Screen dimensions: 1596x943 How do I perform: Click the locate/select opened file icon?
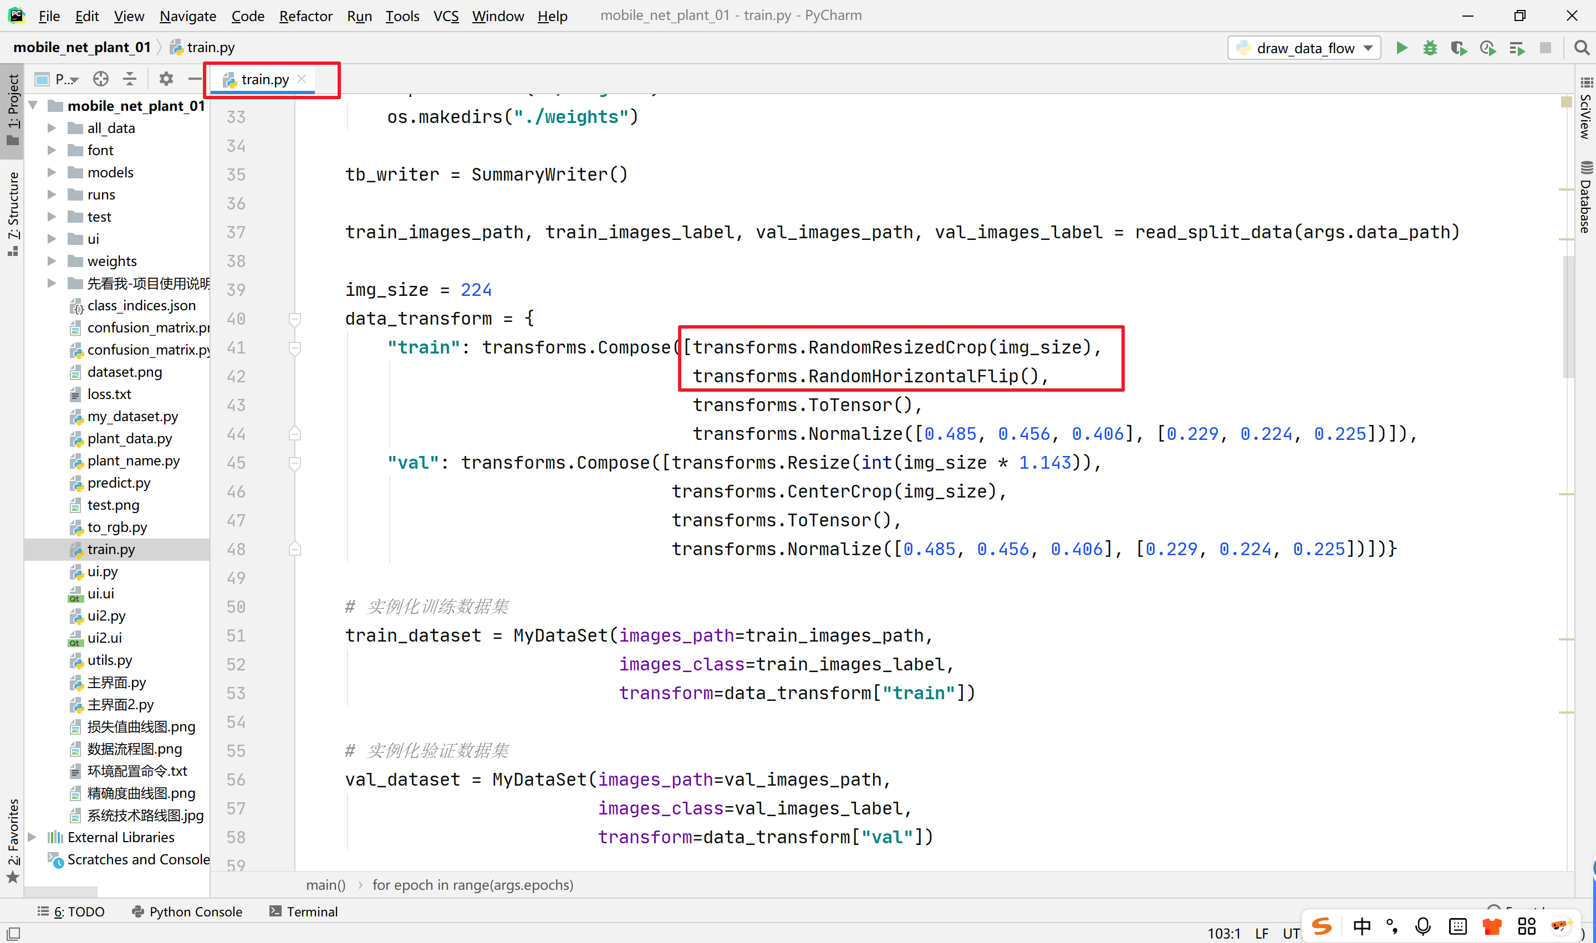tap(100, 79)
